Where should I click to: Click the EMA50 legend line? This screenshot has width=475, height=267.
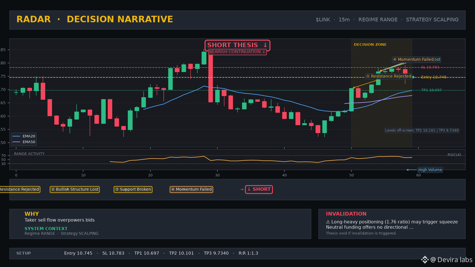(x=16, y=142)
